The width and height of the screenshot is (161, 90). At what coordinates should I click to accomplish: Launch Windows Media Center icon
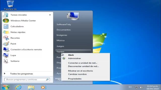tap(6, 20)
